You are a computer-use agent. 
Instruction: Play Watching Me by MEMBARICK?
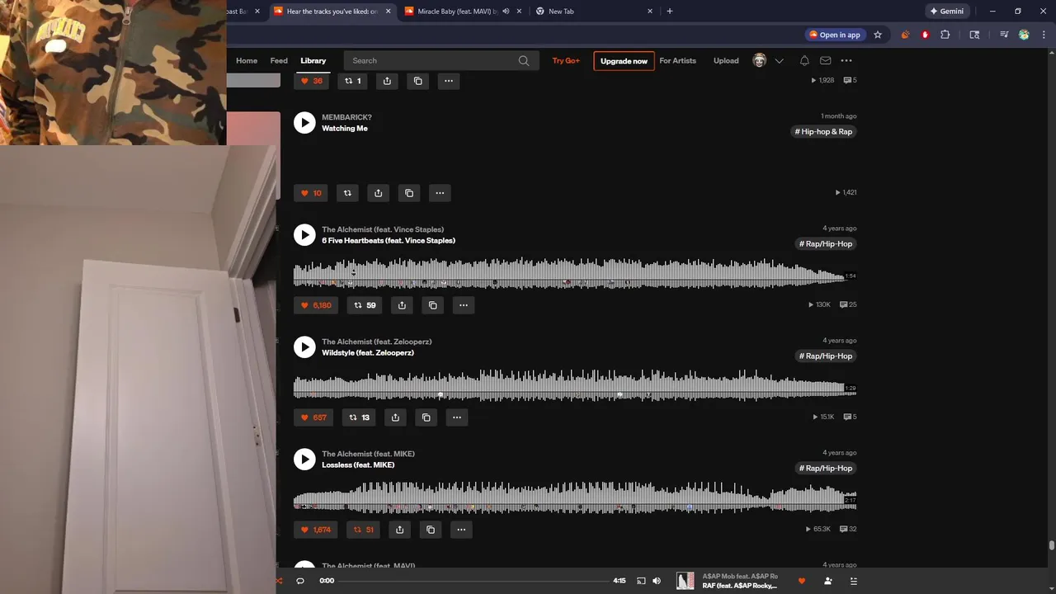click(304, 122)
